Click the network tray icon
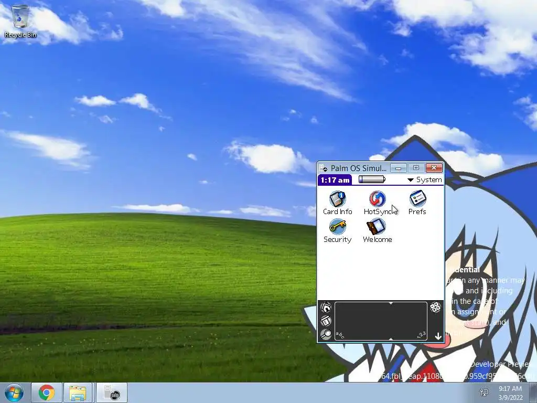This screenshot has height=403, width=537. 484,393
